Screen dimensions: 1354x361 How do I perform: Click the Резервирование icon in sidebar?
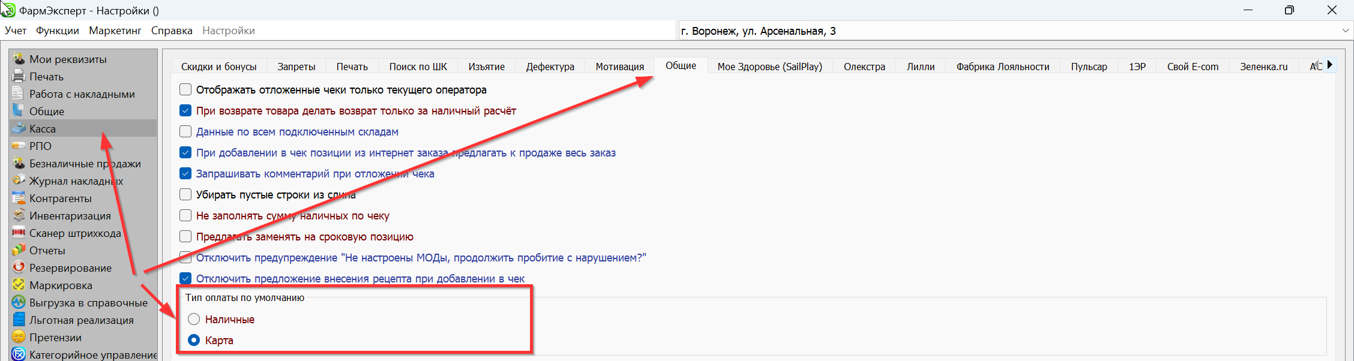pos(19,267)
